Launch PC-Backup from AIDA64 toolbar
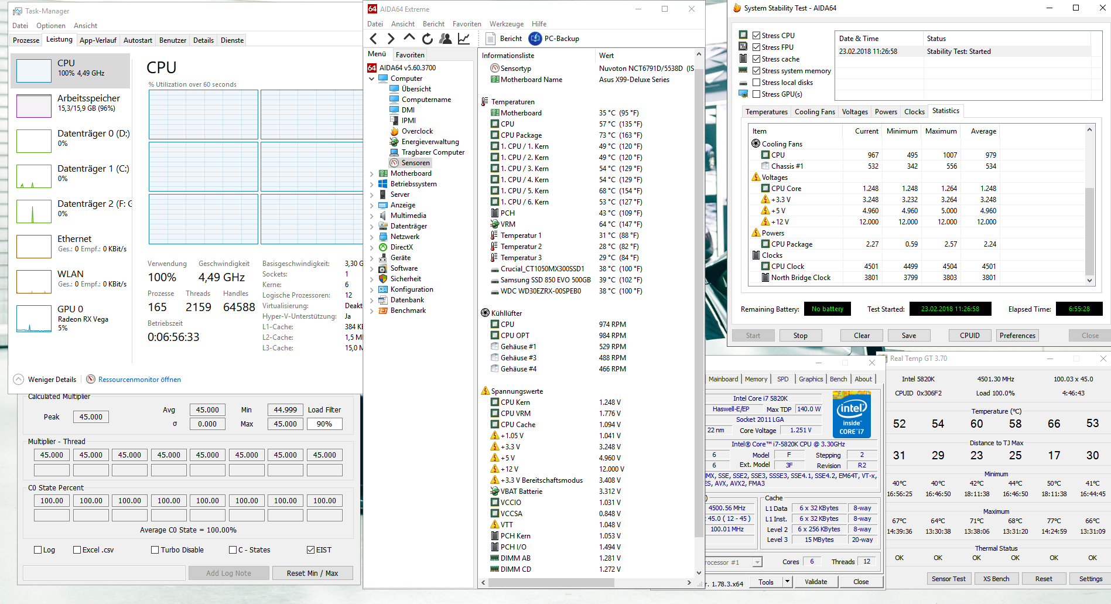Screen dimensions: 1111x604 click(x=554, y=39)
